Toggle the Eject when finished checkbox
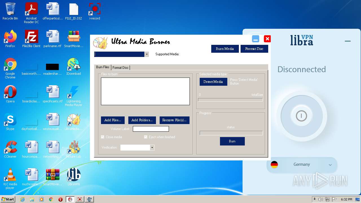 (146, 137)
